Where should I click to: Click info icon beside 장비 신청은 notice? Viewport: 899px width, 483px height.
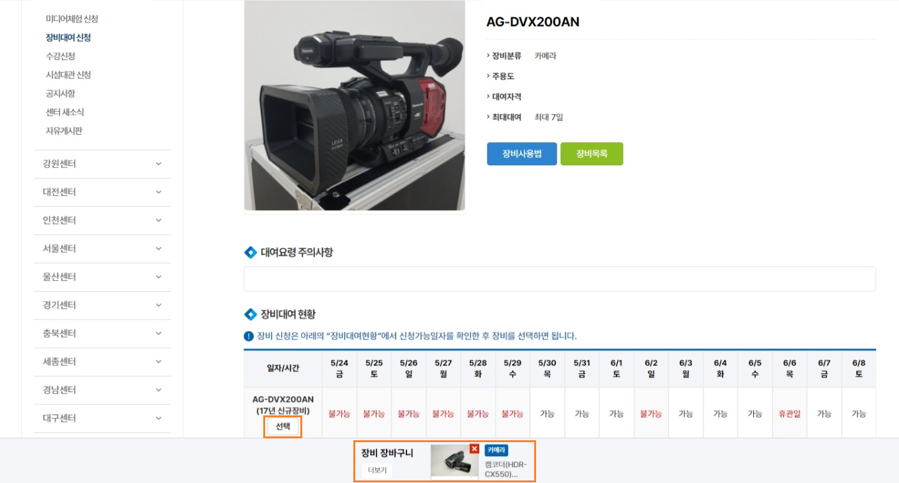tap(249, 336)
